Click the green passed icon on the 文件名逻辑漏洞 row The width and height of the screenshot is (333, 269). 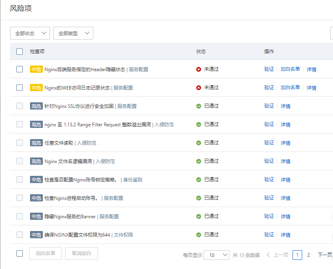pos(199,161)
